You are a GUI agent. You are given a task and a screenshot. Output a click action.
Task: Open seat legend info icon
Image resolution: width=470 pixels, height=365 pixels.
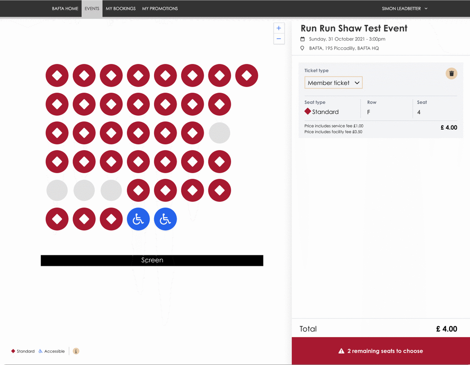pos(76,351)
